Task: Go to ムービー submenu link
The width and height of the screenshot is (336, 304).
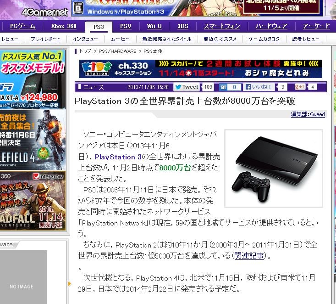Action: coord(121,39)
